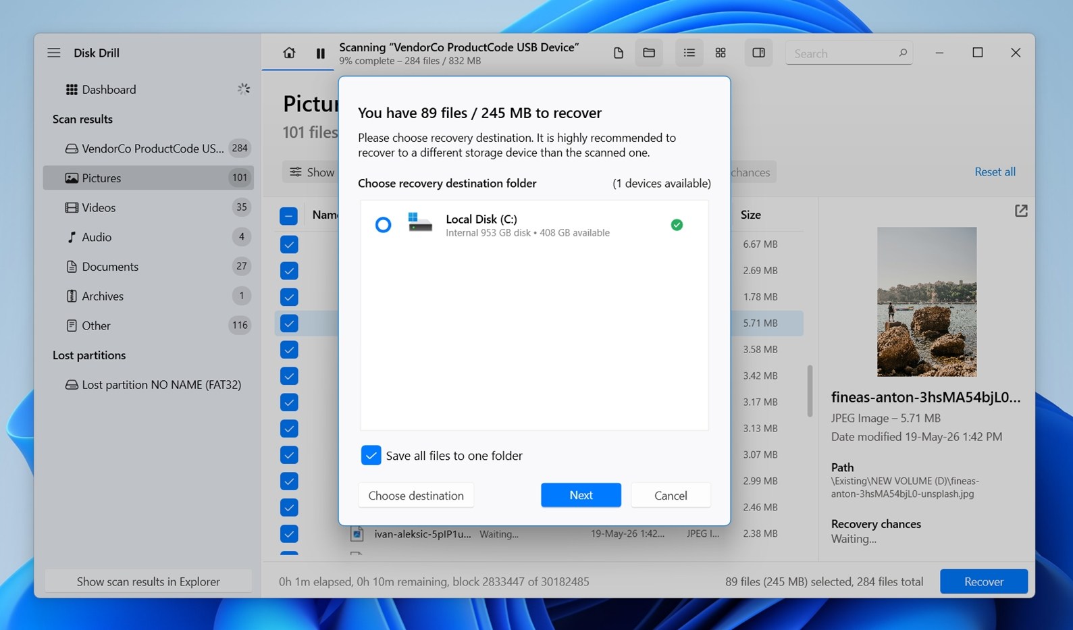Open the Audio category
This screenshot has height=630, width=1073.
[149, 237]
